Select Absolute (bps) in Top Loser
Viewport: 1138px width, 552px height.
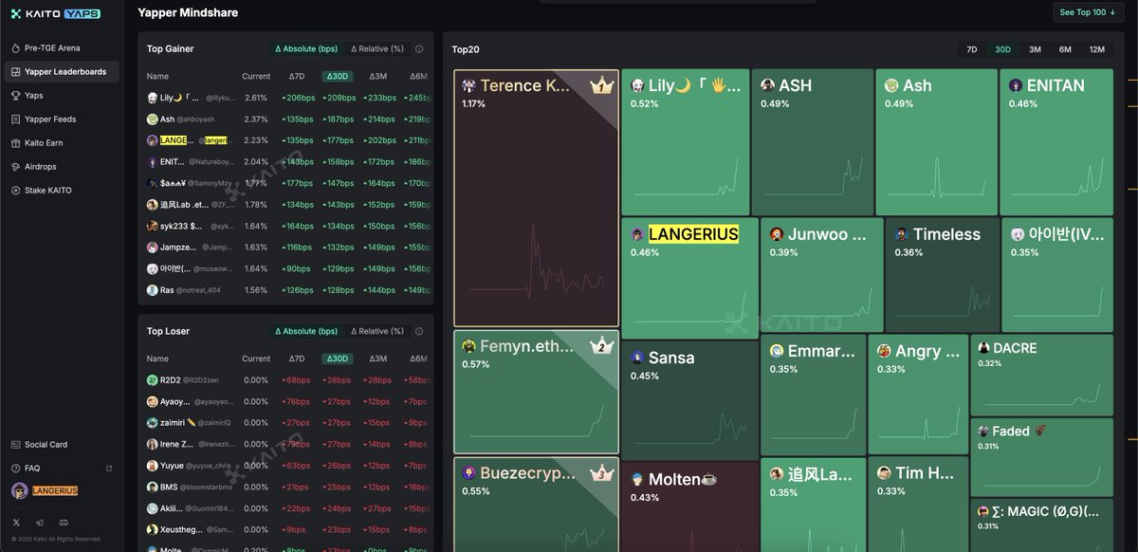coord(305,332)
